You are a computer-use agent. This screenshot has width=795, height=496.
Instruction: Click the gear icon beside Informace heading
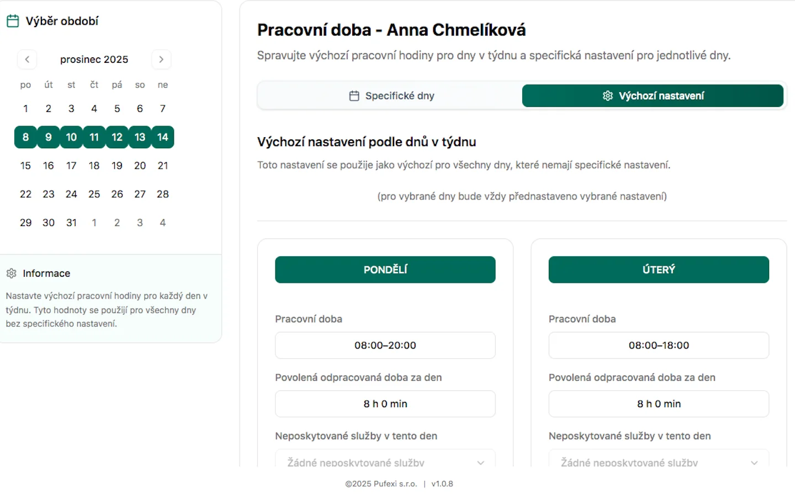click(x=11, y=273)
